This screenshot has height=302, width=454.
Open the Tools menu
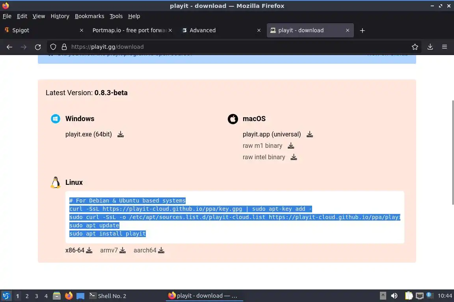click(x=116, y=16)
